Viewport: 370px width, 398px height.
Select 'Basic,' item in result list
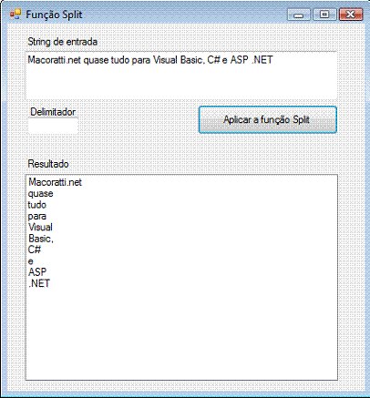[41, 239]
